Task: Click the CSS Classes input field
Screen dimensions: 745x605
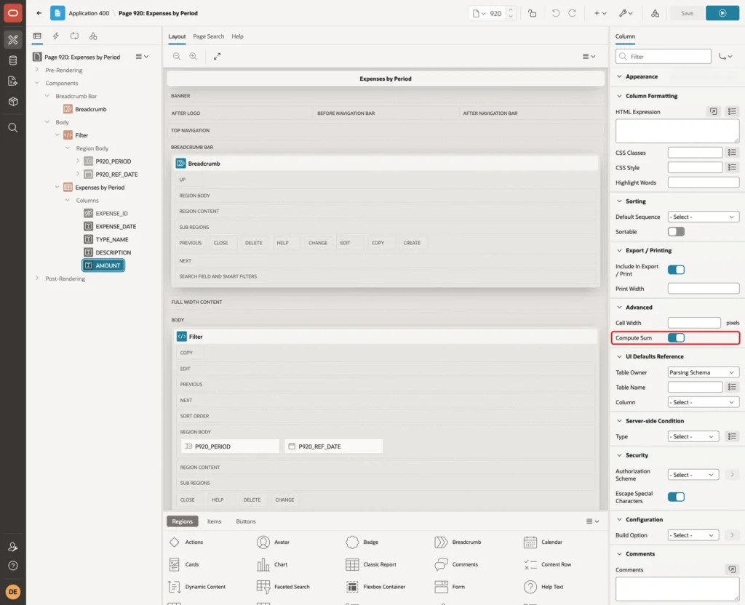Action: [695, 153]
